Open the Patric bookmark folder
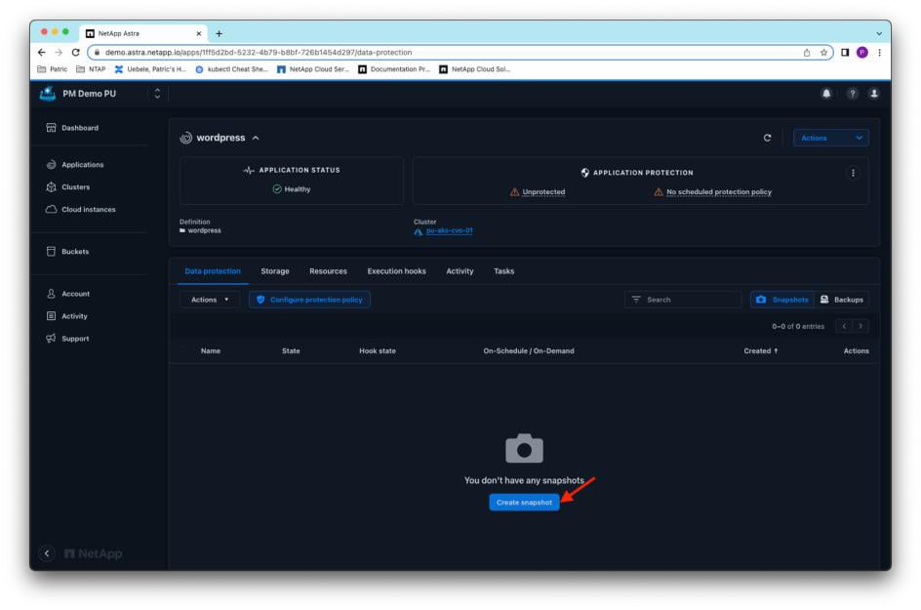The image size is (921, 610). (x=53, y=69)
